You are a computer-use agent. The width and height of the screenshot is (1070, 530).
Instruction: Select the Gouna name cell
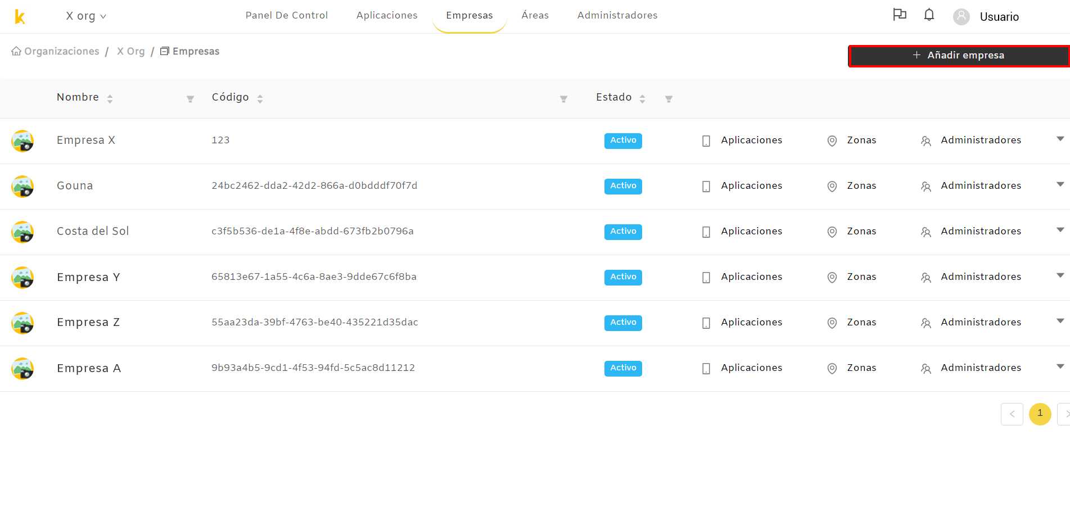[x=75, y=185]
